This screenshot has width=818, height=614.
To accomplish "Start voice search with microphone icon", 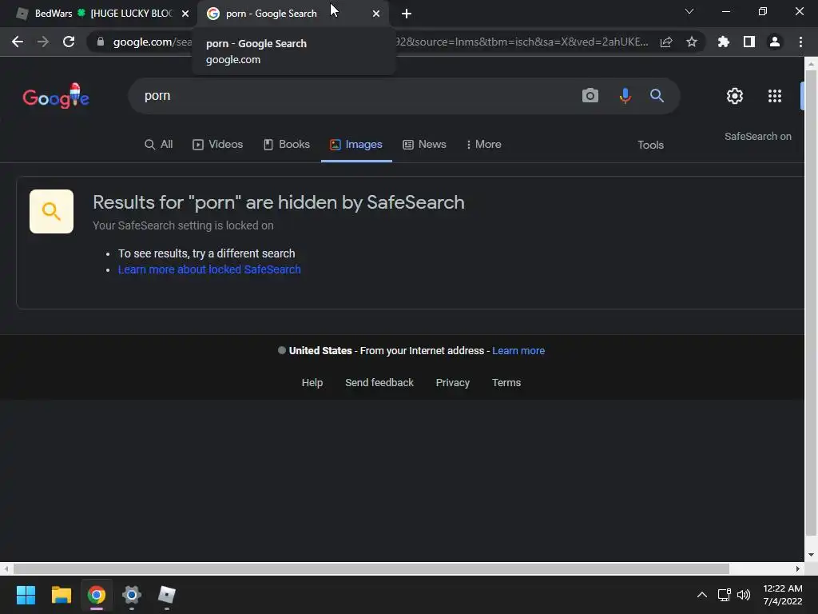I will point(625,96).
